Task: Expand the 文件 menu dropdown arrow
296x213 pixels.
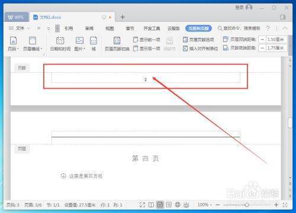Action: coord(28,28)
